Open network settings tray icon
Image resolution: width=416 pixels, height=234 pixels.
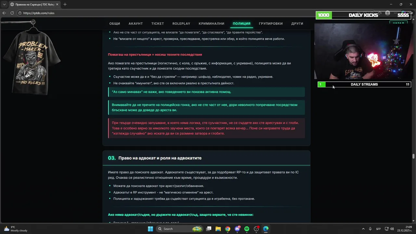click(387, 229)
